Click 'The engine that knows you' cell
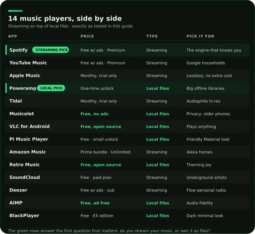Viewport: 255px width, 234px height. point(214,50)
